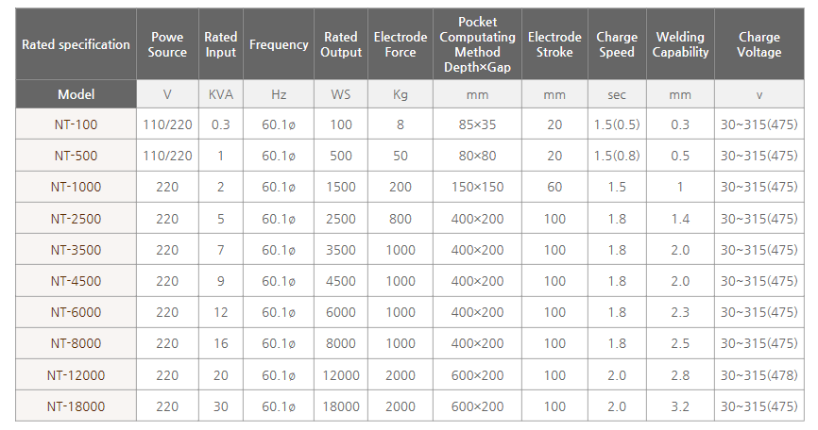Image resolution: width=818 pixels, height=430 pixels.
Task: Select the NT-8000 model cell
Action: tap(77, 343)
